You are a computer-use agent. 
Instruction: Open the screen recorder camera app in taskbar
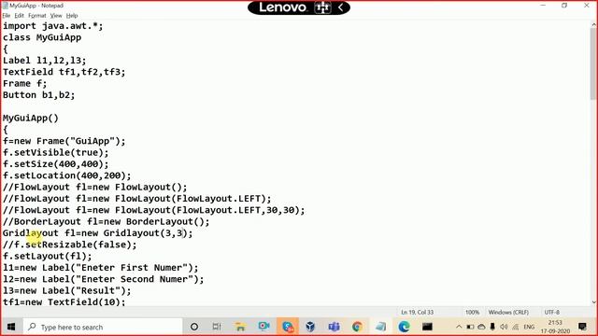pos(263,327)
